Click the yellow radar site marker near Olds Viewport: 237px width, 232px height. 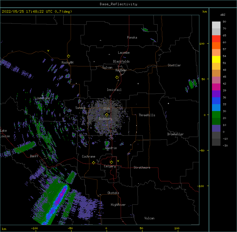(107, 115)
